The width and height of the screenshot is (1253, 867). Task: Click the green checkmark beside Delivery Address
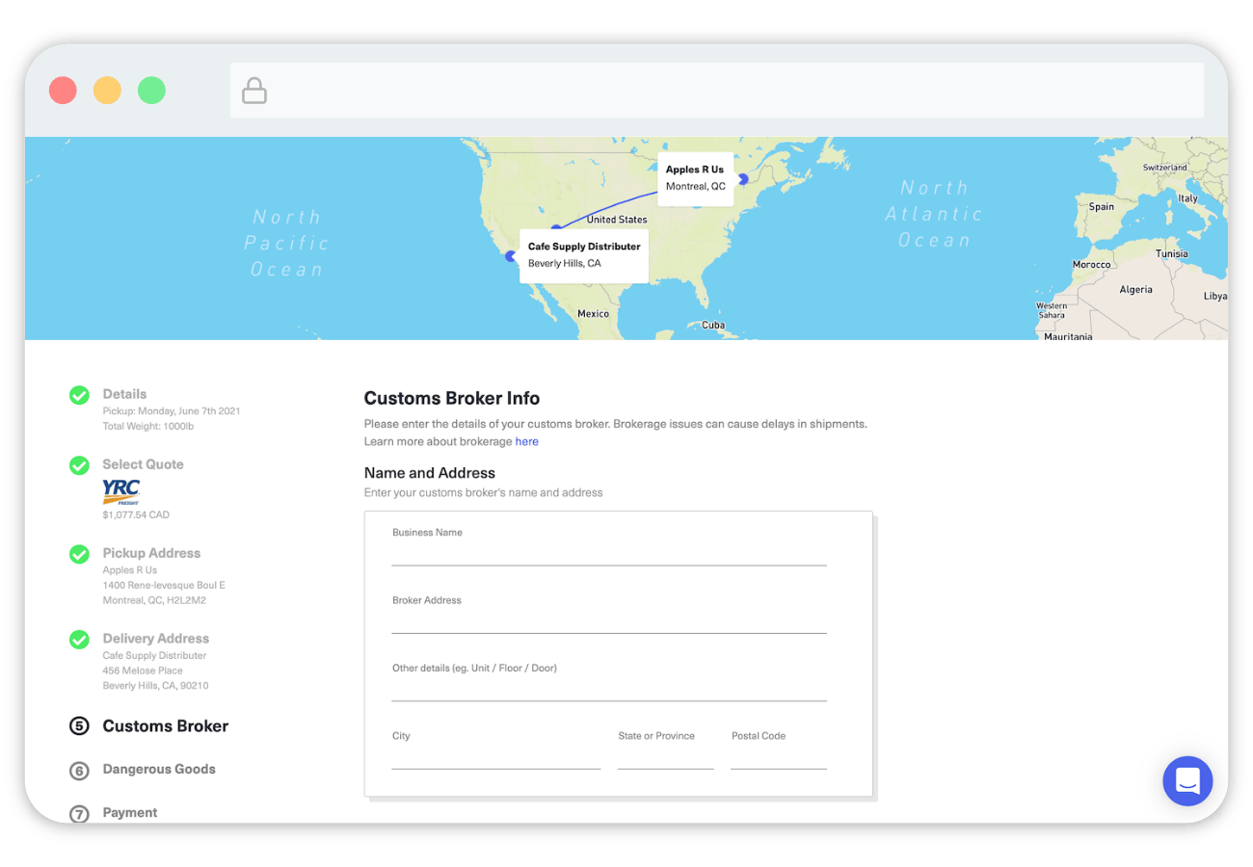click(x=79, y=640)
